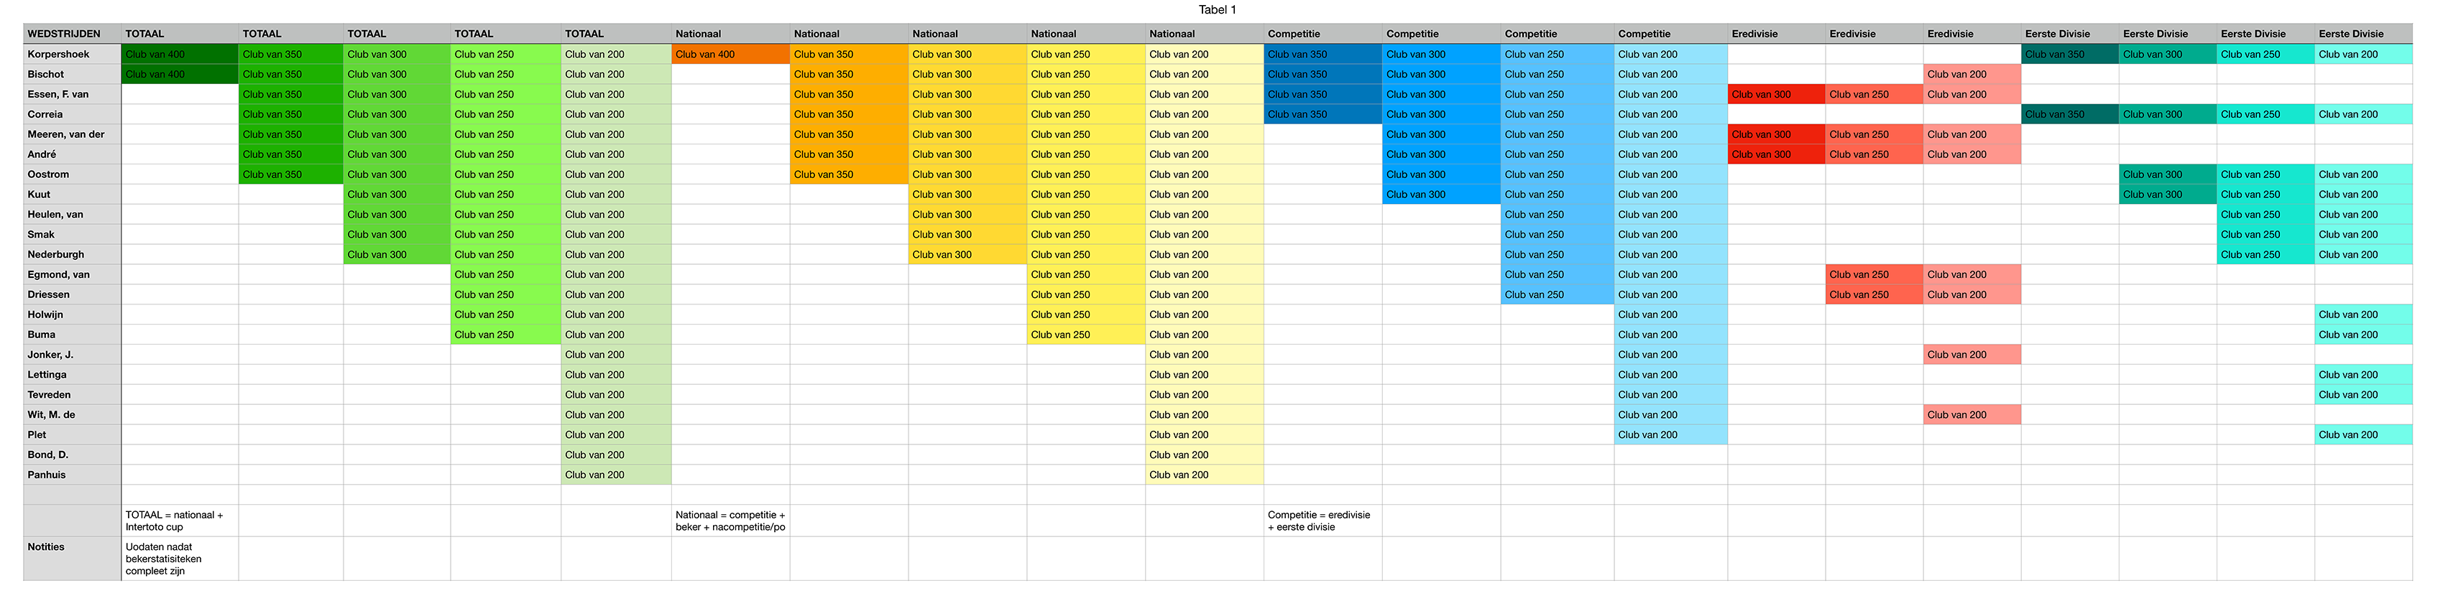Select the 'Bond, D.' row label
Viewport: 2438px width, 601px height.
click(x=48, y=455)
